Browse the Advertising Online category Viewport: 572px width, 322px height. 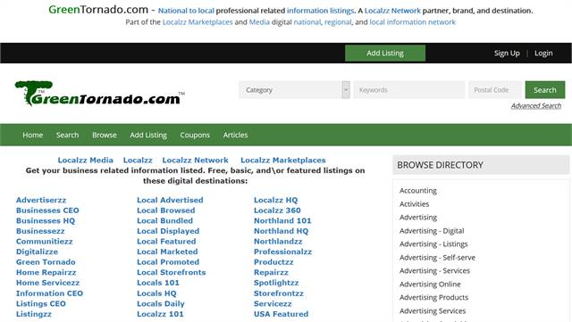click(x=430, y=285)
